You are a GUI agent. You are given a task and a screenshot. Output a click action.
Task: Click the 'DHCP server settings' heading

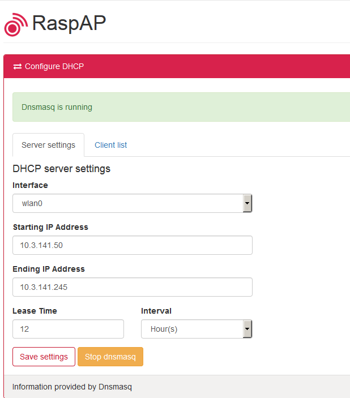(62, 169)
